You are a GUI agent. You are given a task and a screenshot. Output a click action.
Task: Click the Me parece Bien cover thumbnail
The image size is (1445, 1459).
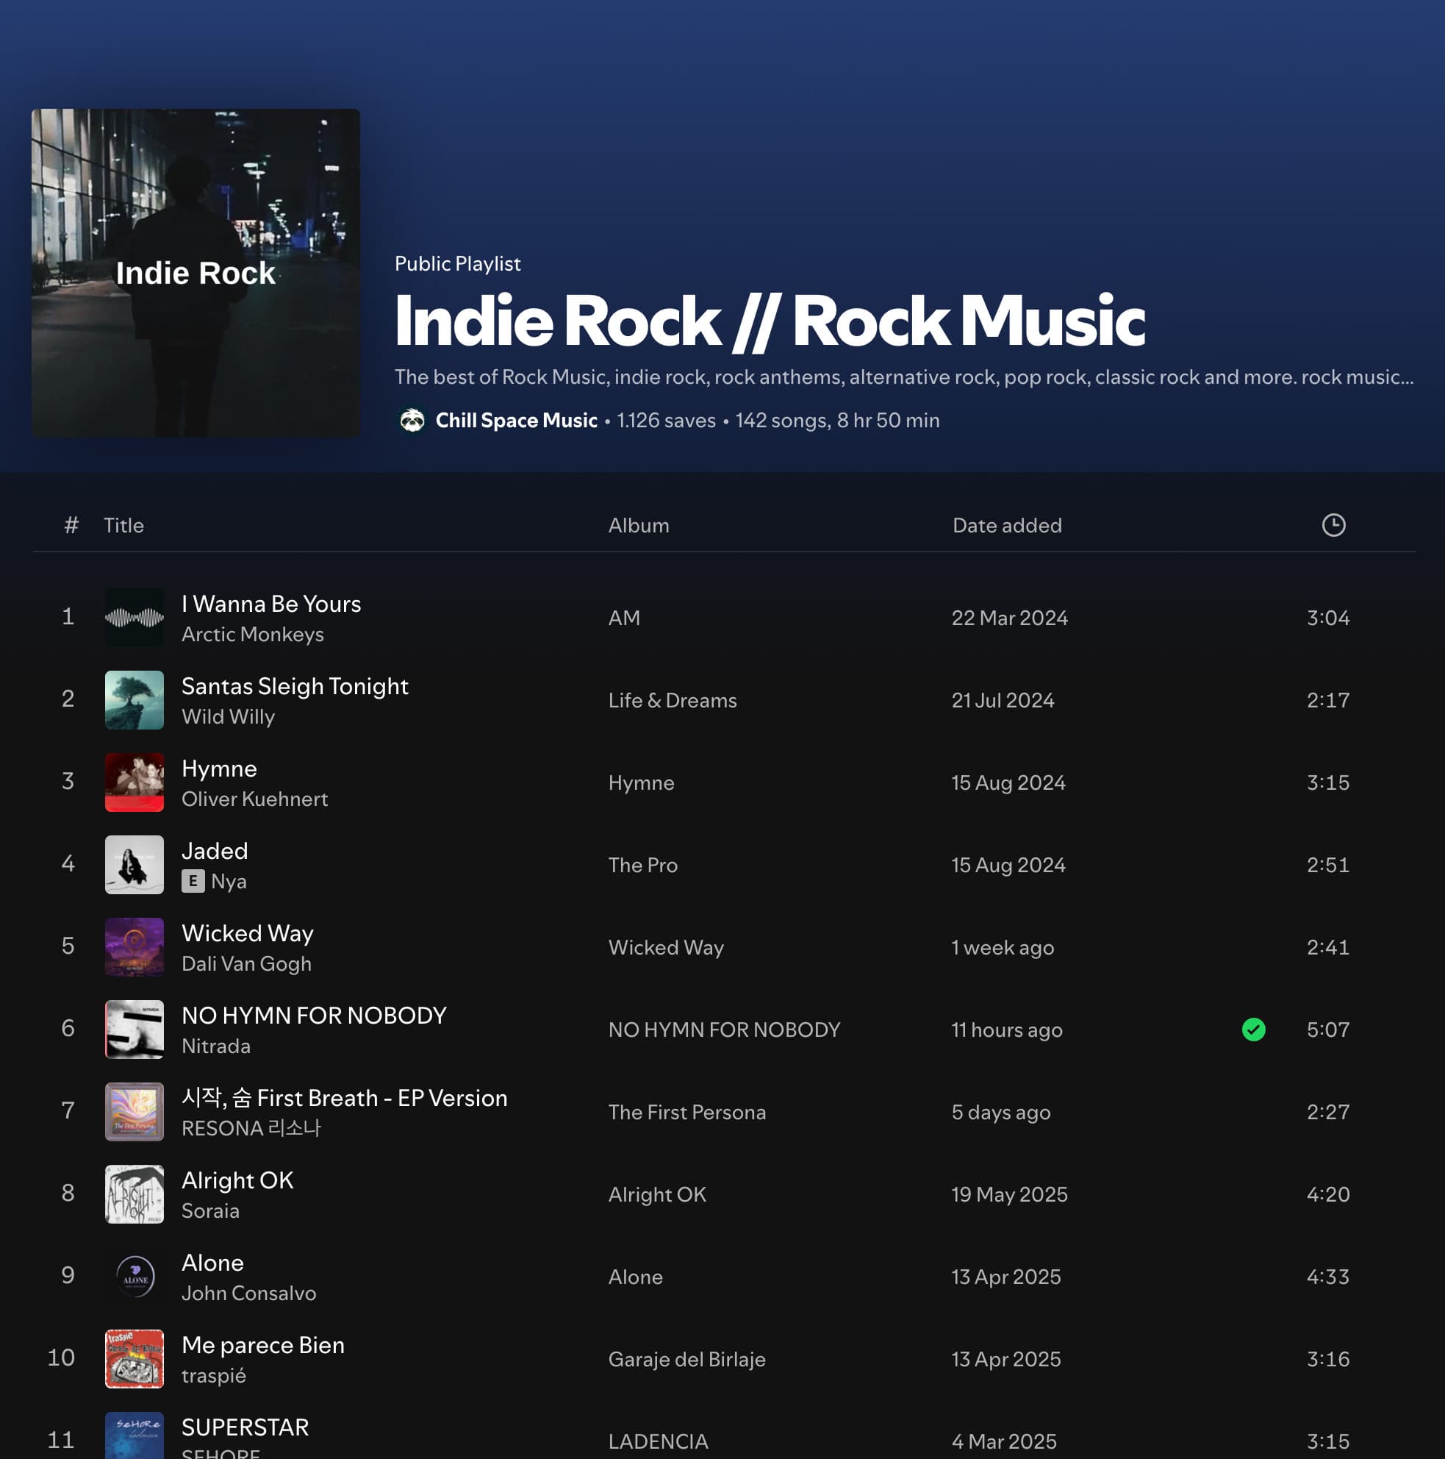coord(135,1358)
